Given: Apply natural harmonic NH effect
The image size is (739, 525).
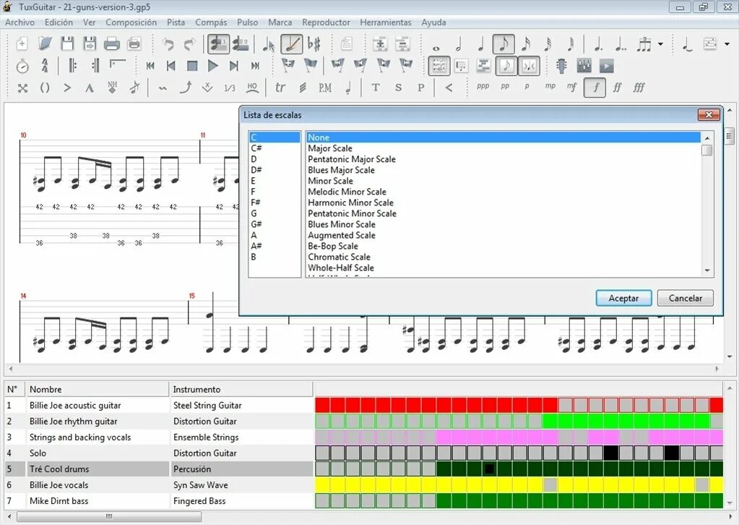Looking at the screenshot, I should 112,87.
